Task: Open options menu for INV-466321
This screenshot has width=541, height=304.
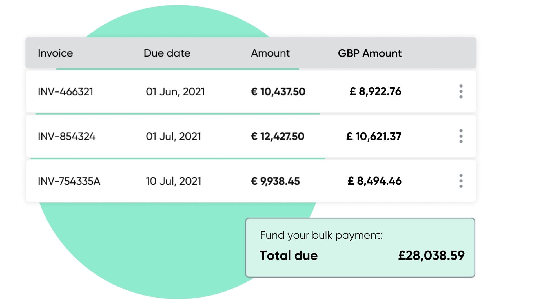Action: pos(461,91)
